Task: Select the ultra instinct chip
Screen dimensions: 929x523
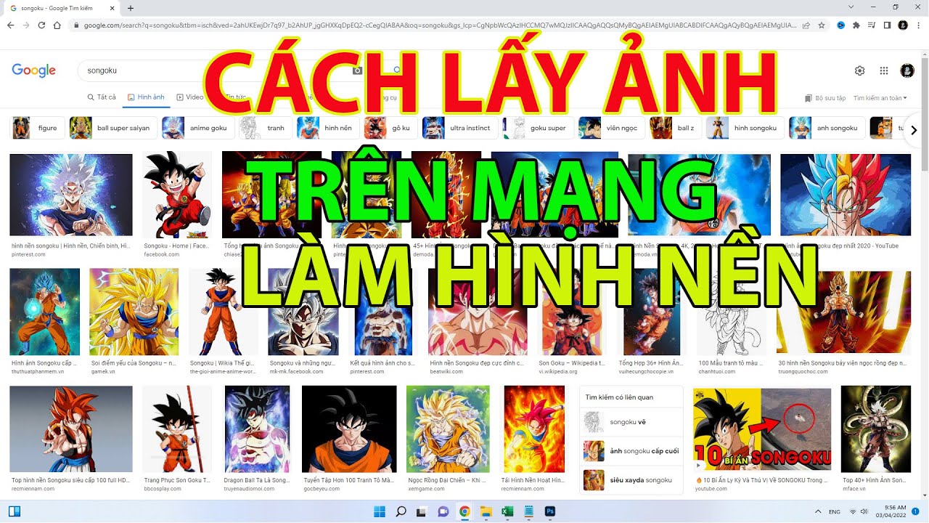Action: (x=459, y=128)
